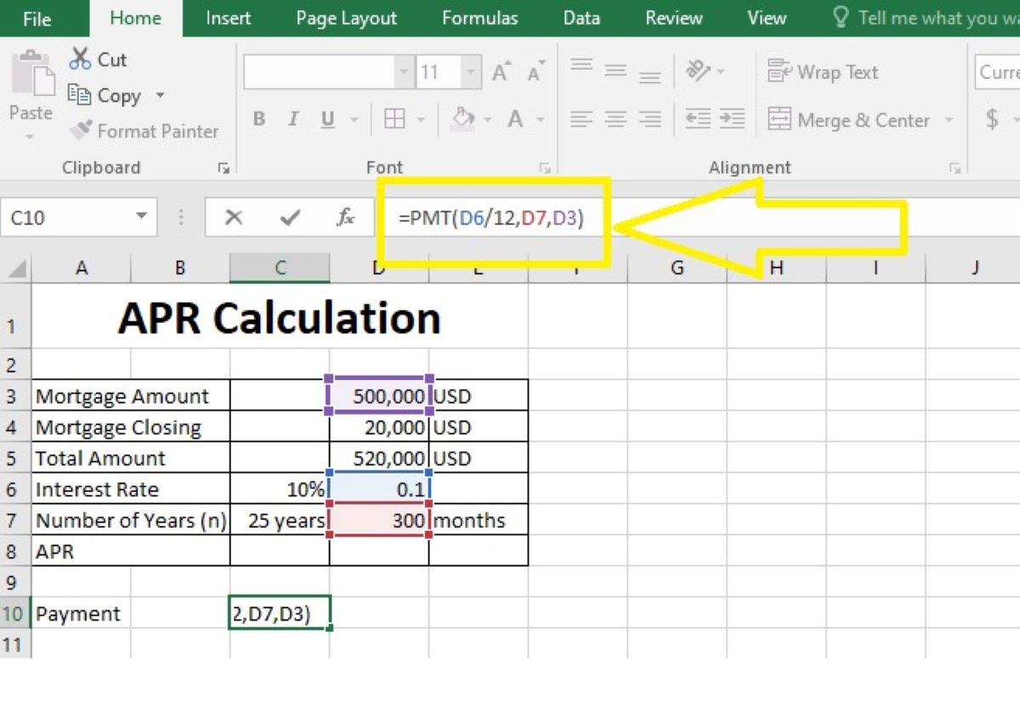Click the Cut scissors icon
Screen dimensions: 1020x702
(x=81, y=59)
